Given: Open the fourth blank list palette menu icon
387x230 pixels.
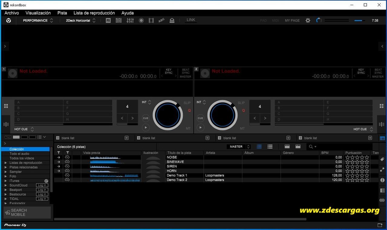Looking at the screenshot, I should click(x=370, y=138).
